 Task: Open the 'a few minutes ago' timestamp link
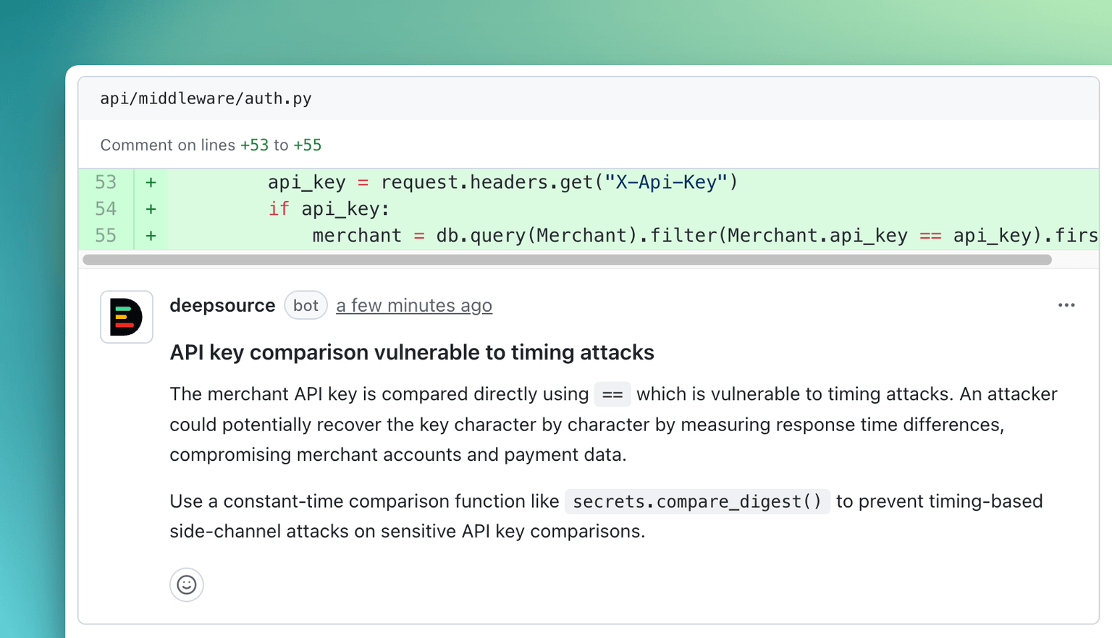[x=414, y=305]
